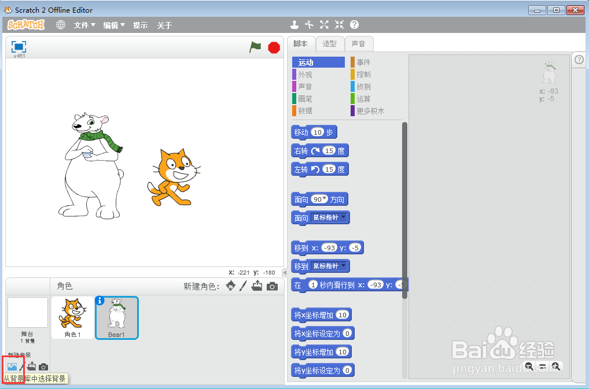
Task: Click the red stop sign button
Action: click(x=274, y=47)
